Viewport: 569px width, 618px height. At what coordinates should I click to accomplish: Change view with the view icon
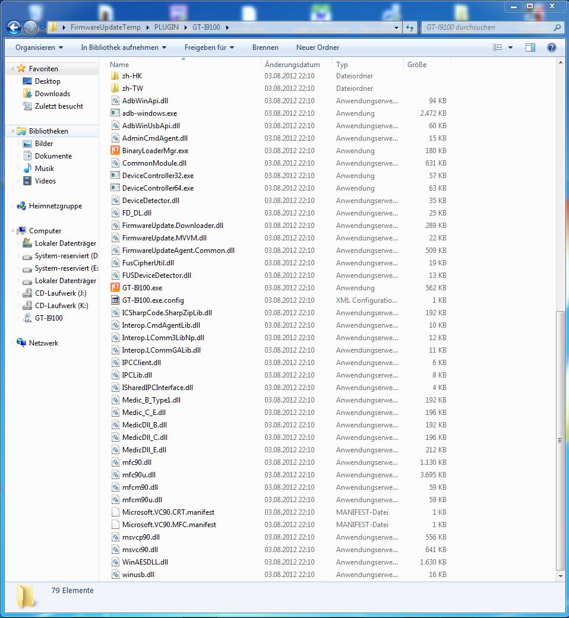498,47
